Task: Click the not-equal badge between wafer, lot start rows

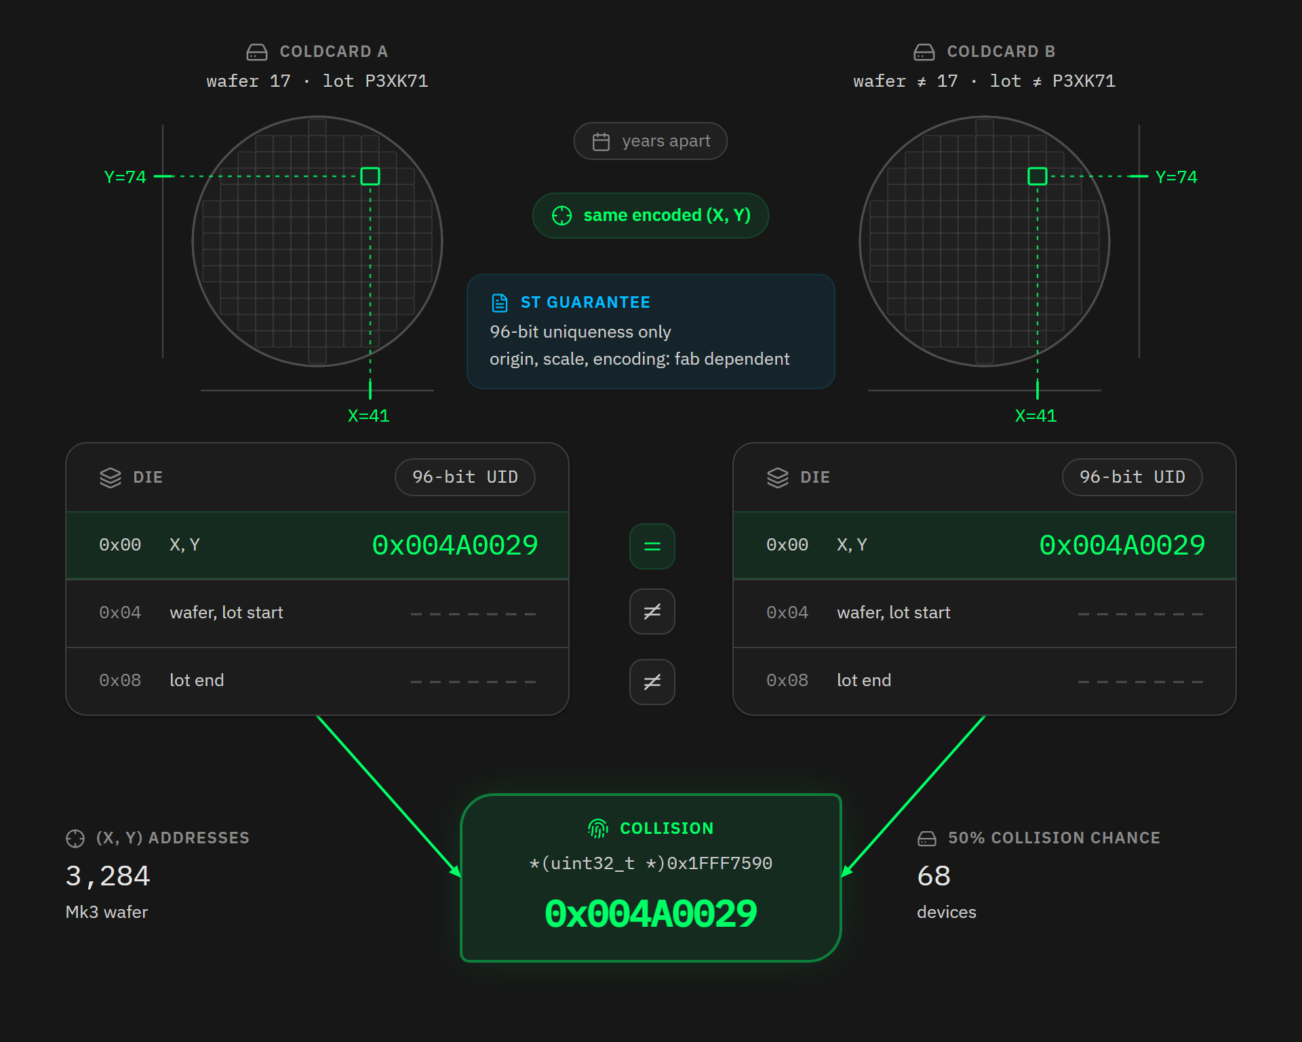Action: point(652,612)
